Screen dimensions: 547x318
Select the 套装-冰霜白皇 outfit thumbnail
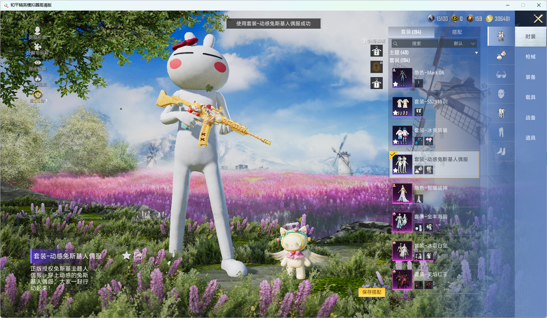coord(402,251)
